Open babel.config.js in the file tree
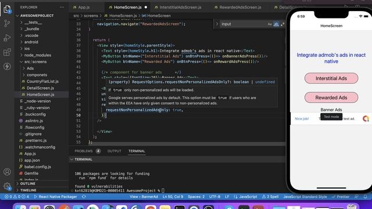This screenshot has width=372, height=209. [x=37, y=167]
